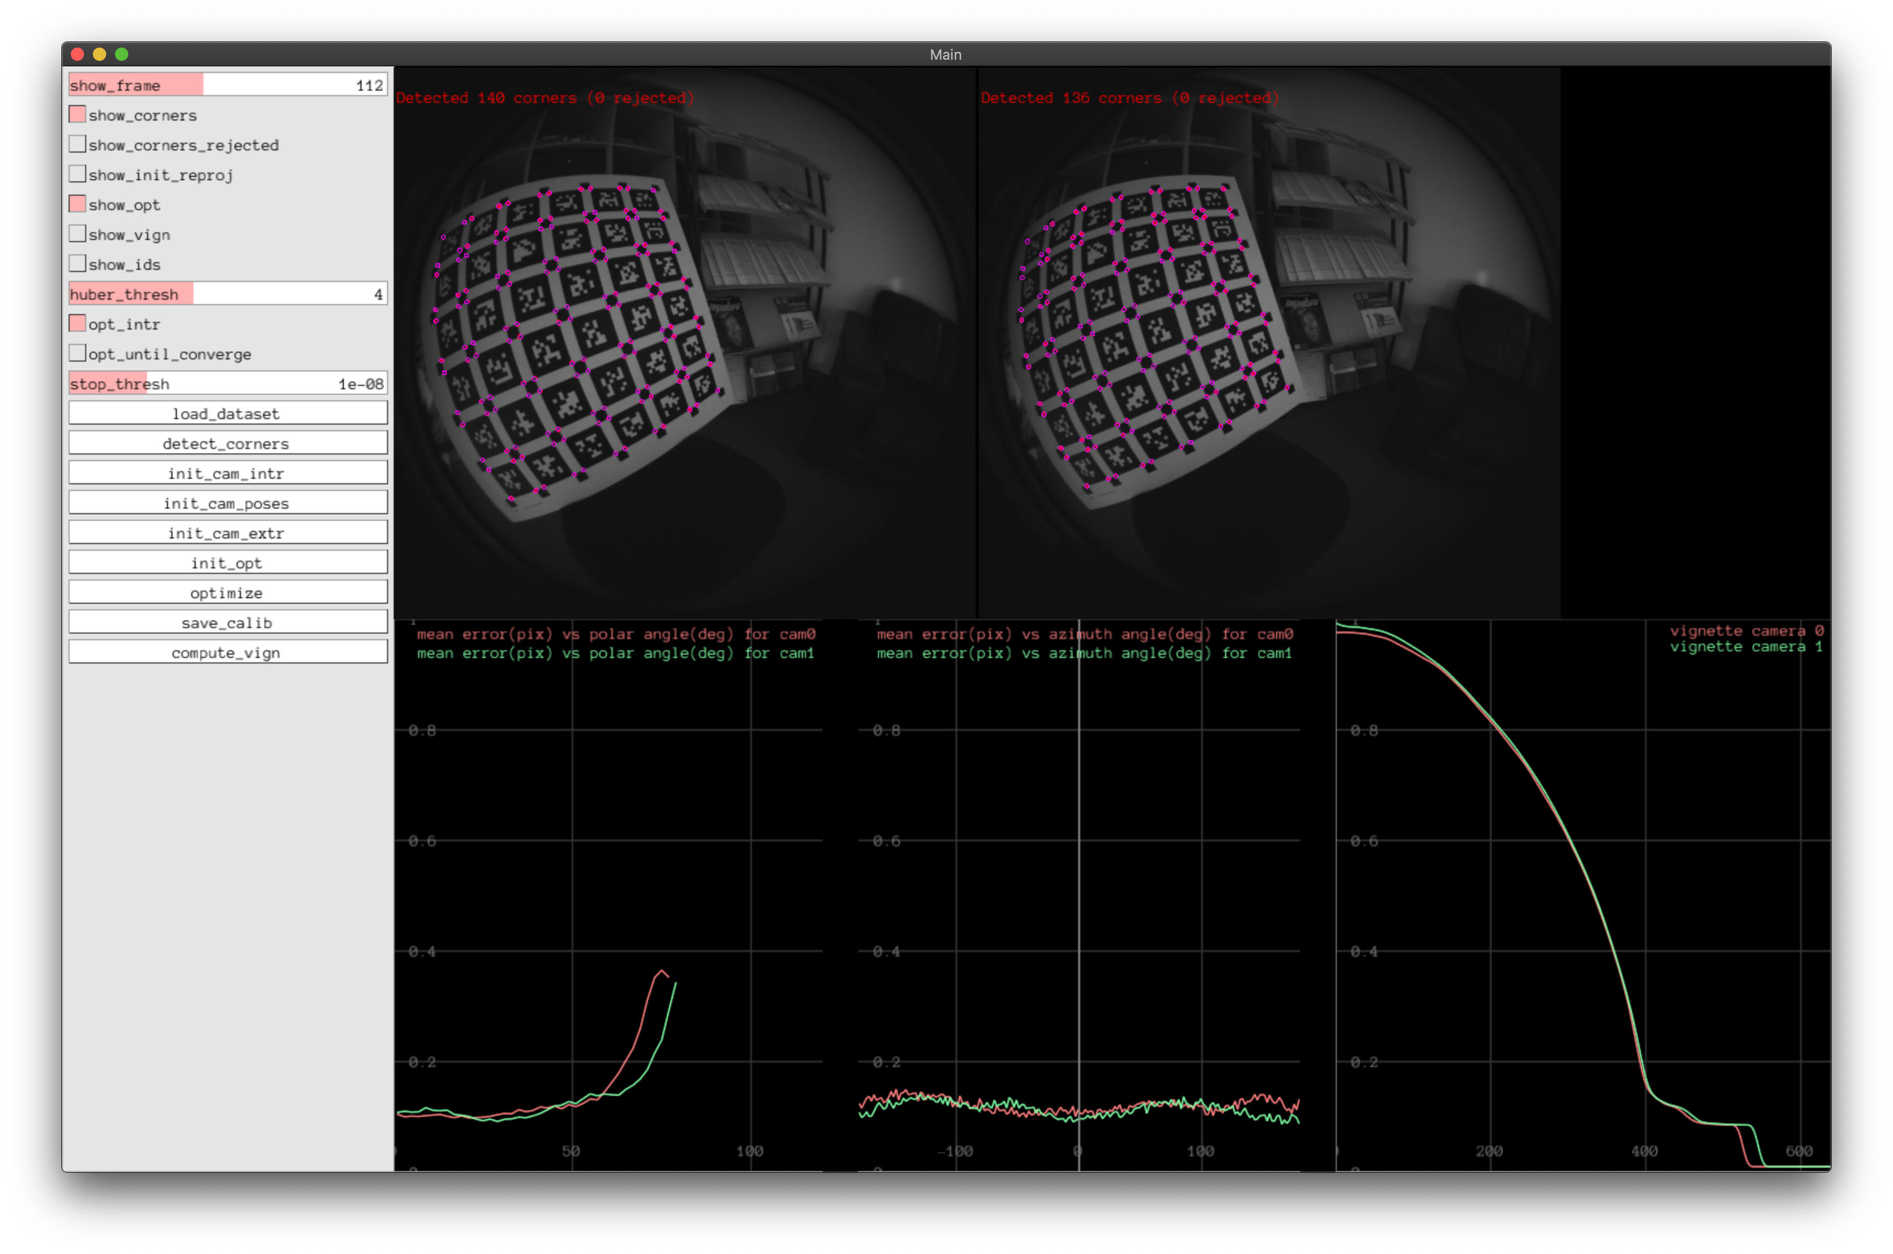Save calibration with save_calib

coord(228,622)
